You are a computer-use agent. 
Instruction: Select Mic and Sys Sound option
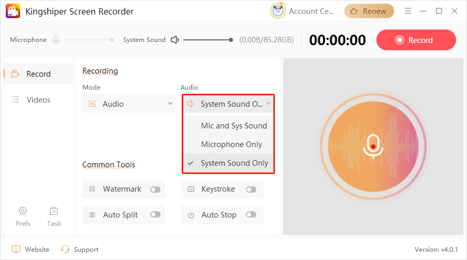click(229, 126)
